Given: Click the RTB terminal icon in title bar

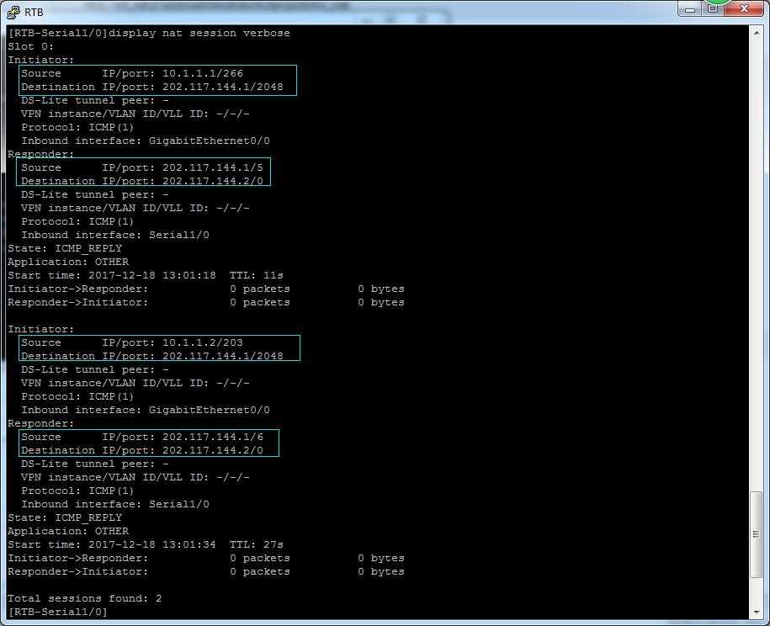Looking at the screenshot, I should [13, 12].
